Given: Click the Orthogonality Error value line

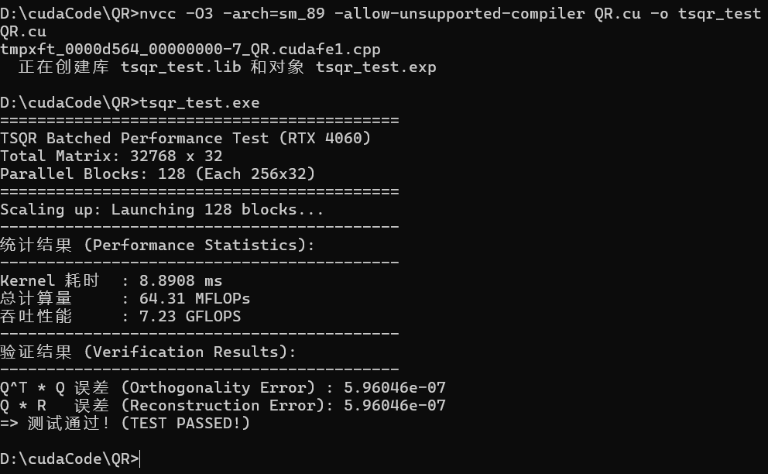Looking at the screenshot, I should pyautogui.click(x=223, y=388).
